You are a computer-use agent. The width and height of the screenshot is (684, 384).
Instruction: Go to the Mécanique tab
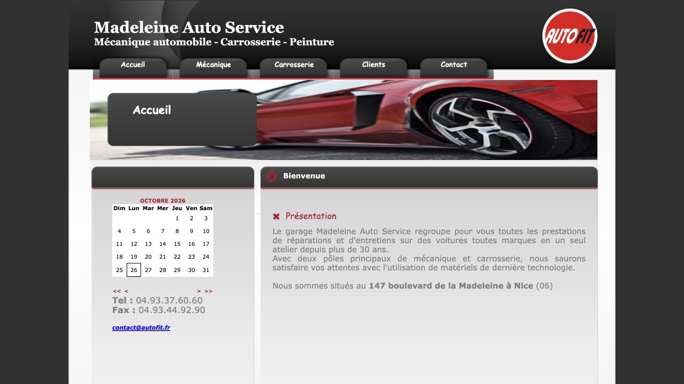pos(213,68)
